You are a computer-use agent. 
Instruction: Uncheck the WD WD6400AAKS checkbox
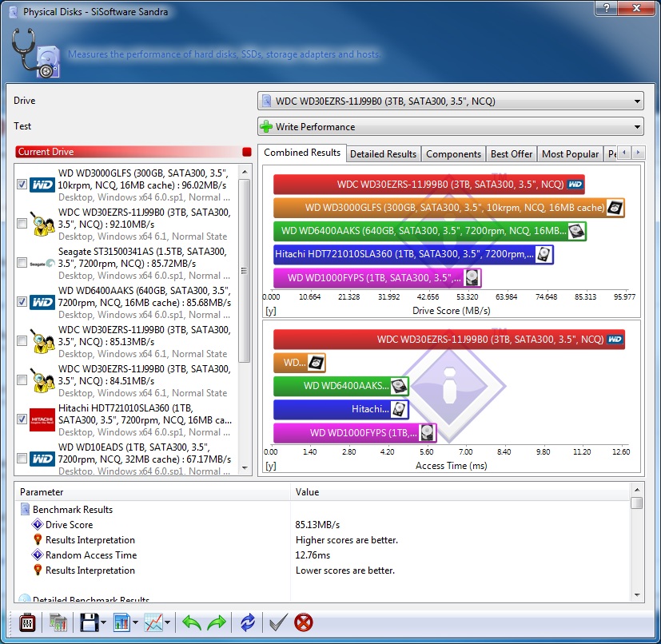click(22, 302)
